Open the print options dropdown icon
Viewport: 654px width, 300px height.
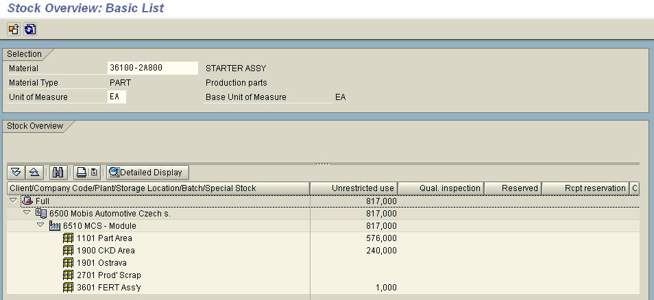pos(95,173)
